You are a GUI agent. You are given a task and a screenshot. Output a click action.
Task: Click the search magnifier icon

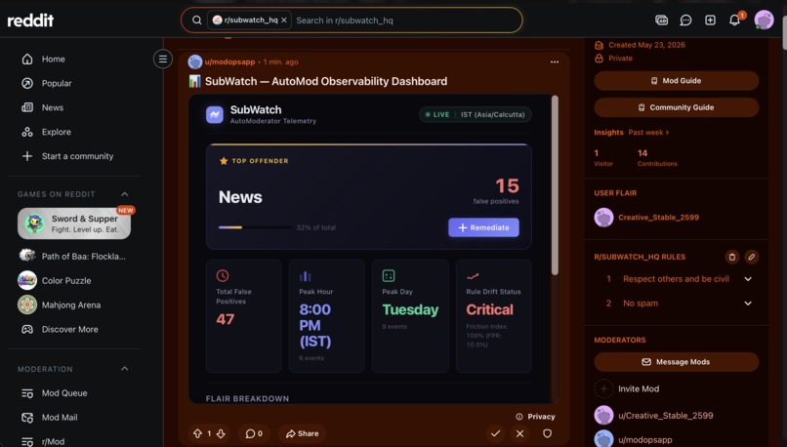coord(197,20)
